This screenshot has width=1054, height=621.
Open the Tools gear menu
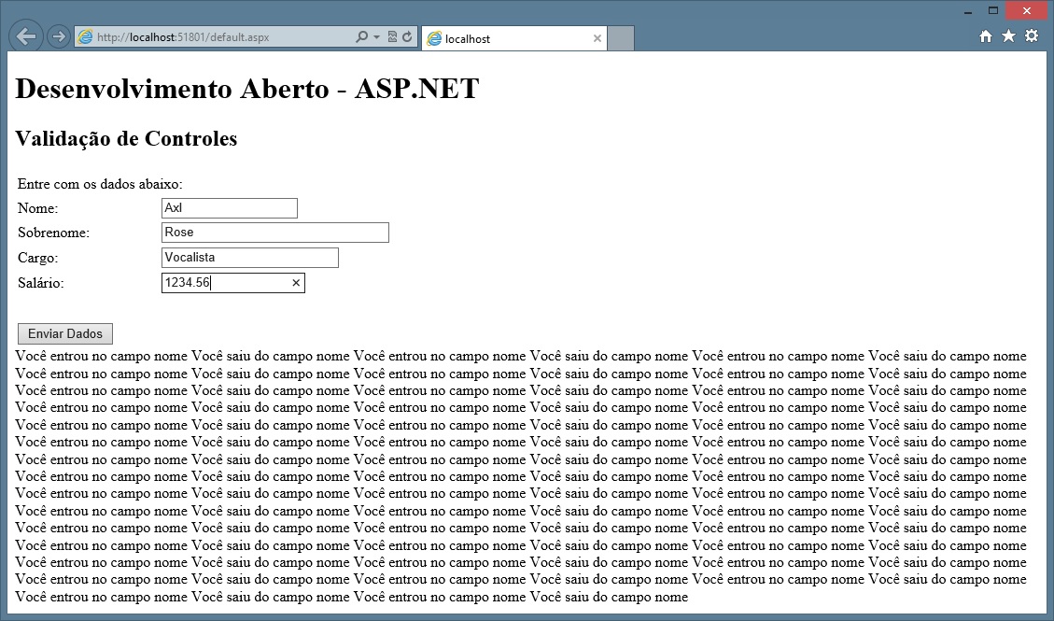click(1032, 36)
